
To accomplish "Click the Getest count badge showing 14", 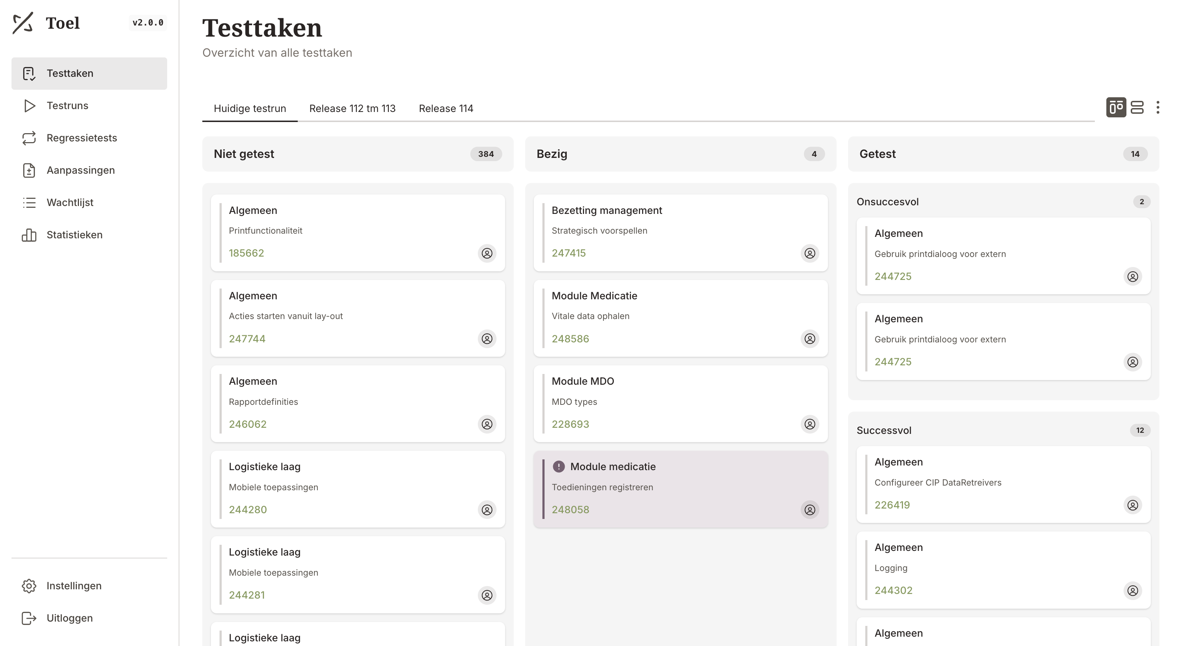I will pyautogui.click(x=1135, y=154).
